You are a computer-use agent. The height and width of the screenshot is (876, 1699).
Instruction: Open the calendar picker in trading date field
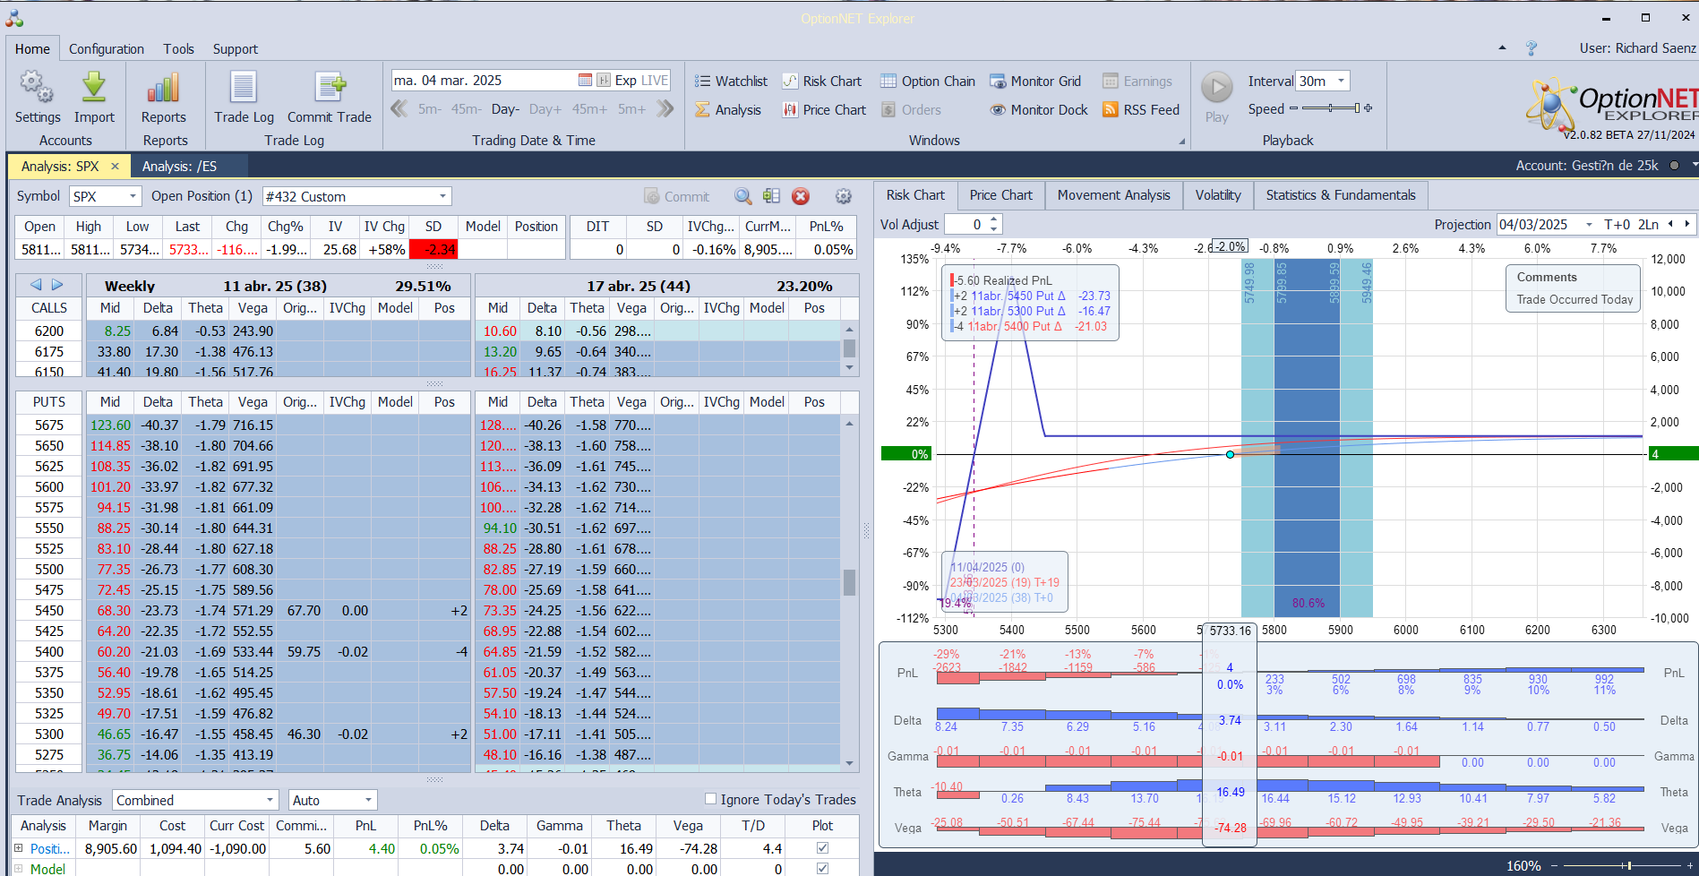point(585,80)
